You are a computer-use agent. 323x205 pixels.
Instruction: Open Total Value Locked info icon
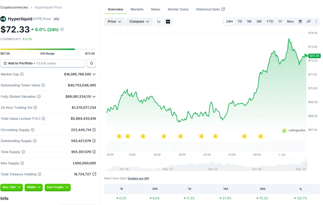coord(43,118)
